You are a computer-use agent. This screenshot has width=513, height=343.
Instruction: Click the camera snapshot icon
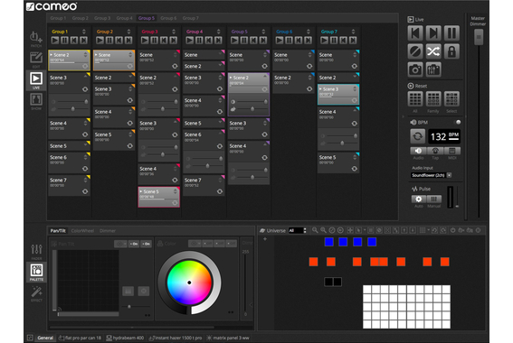[415, 70]
